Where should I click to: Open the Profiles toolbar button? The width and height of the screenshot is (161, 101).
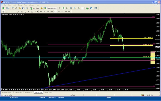tap(8, 8)
